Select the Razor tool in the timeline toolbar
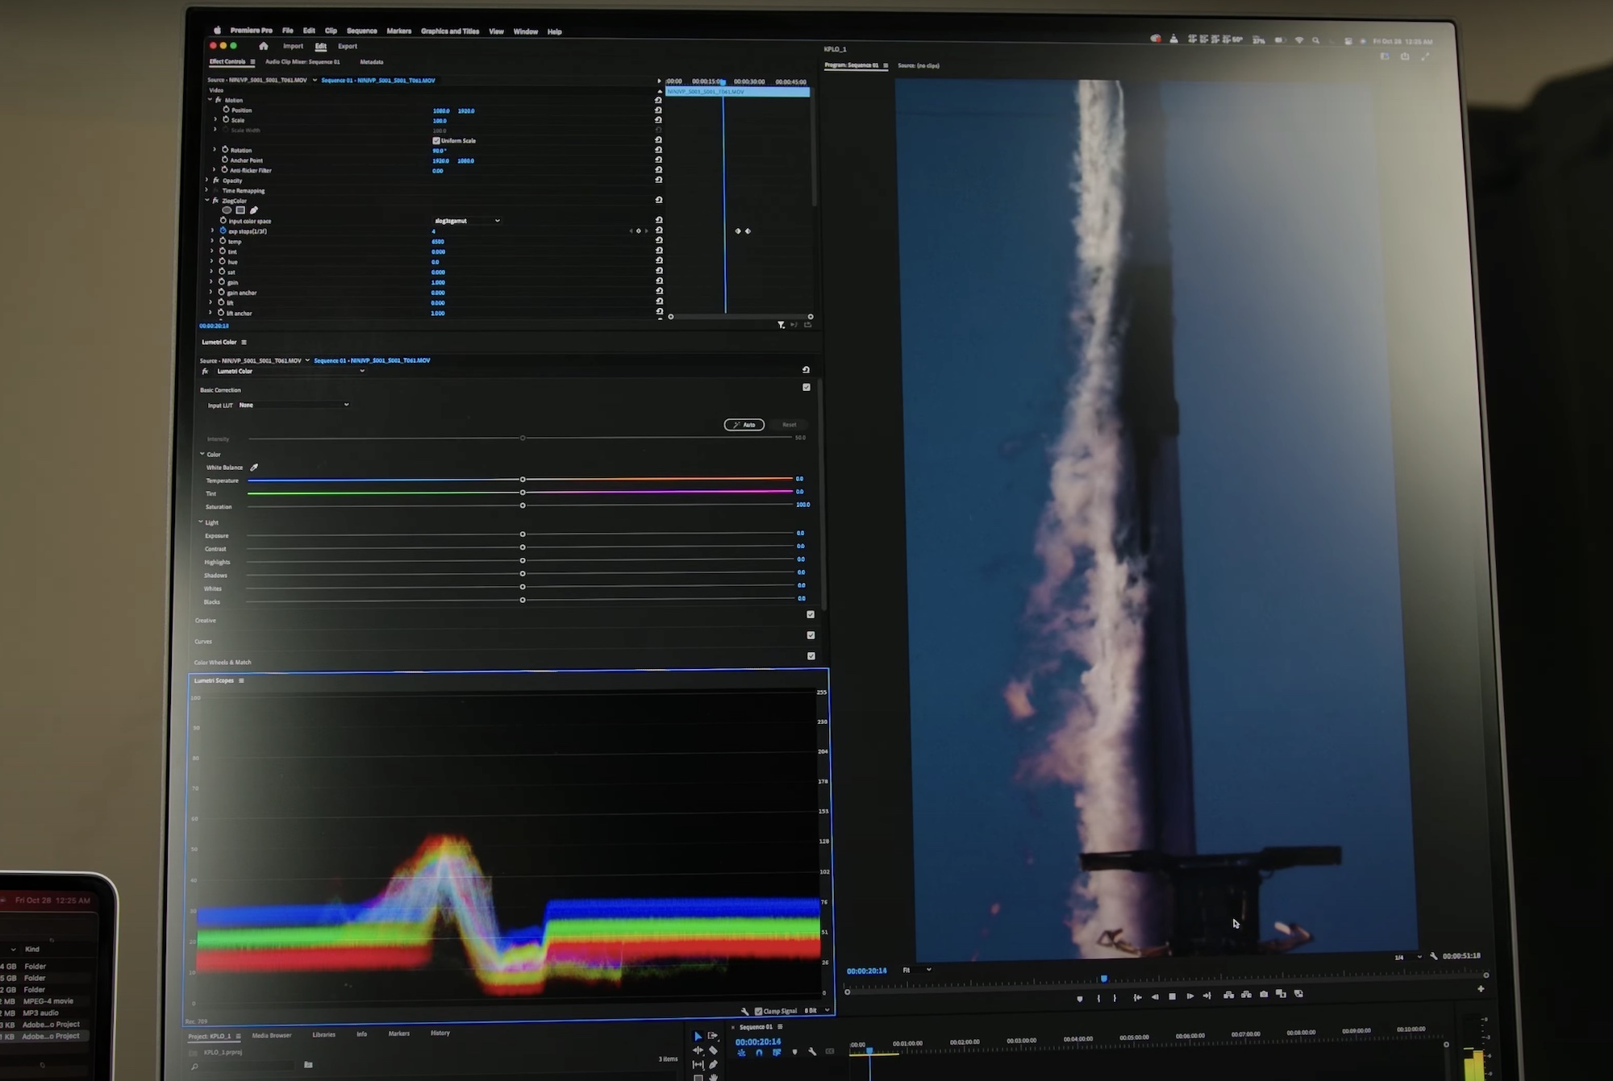The image size is (1613, 1081). click(714, 1051)
